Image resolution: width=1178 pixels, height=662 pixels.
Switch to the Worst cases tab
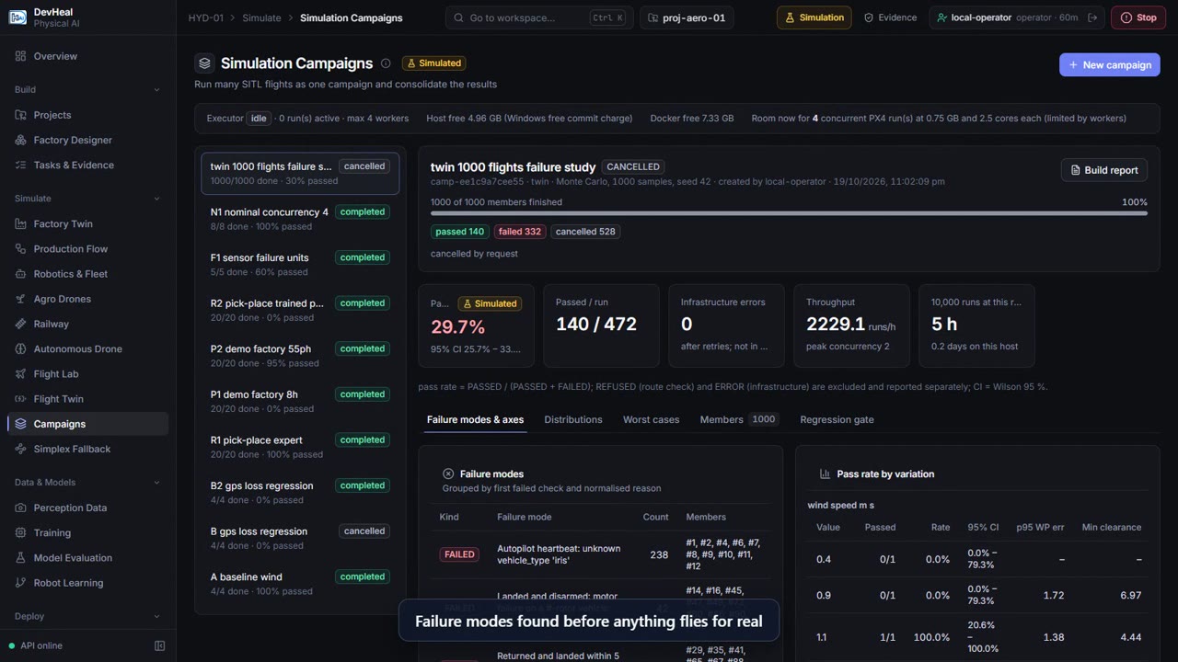coord(651,419)
